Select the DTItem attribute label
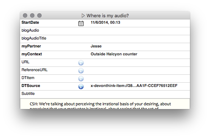Viewport: 210px width, 138px height. tap(28, 78)
